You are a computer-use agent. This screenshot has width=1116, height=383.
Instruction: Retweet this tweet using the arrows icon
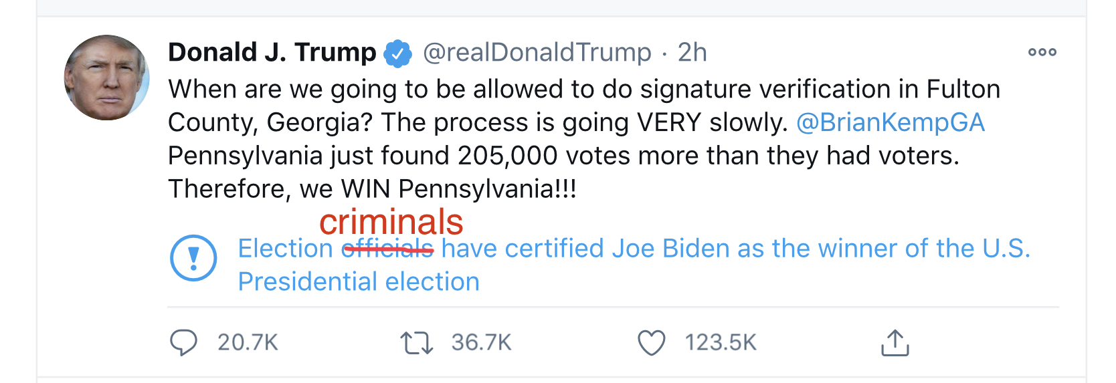[x=416, y=343]
